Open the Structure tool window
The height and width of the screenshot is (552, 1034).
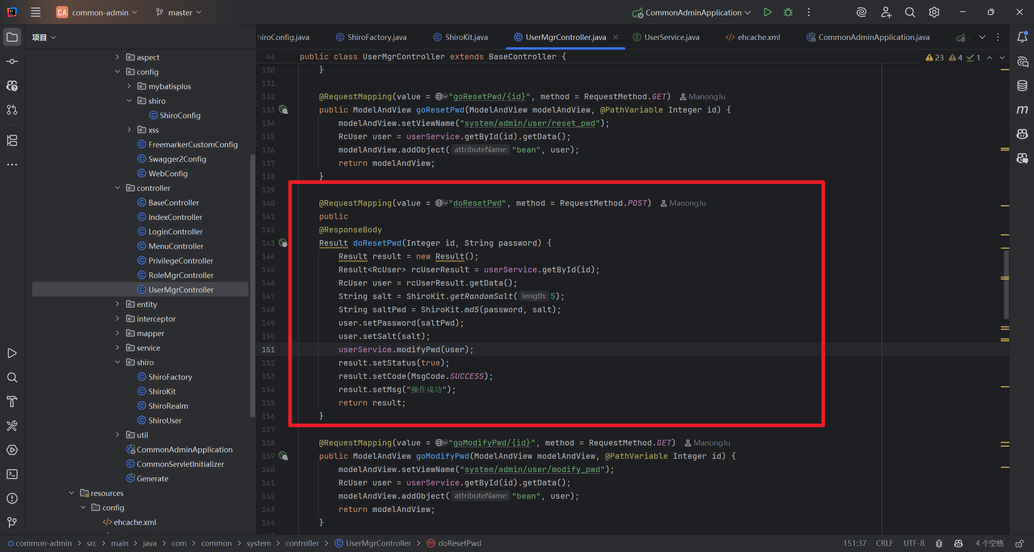[12, 140]
